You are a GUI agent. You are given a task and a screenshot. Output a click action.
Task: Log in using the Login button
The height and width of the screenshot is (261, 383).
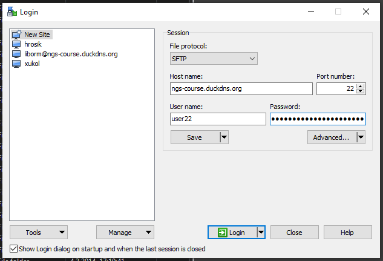232,233
